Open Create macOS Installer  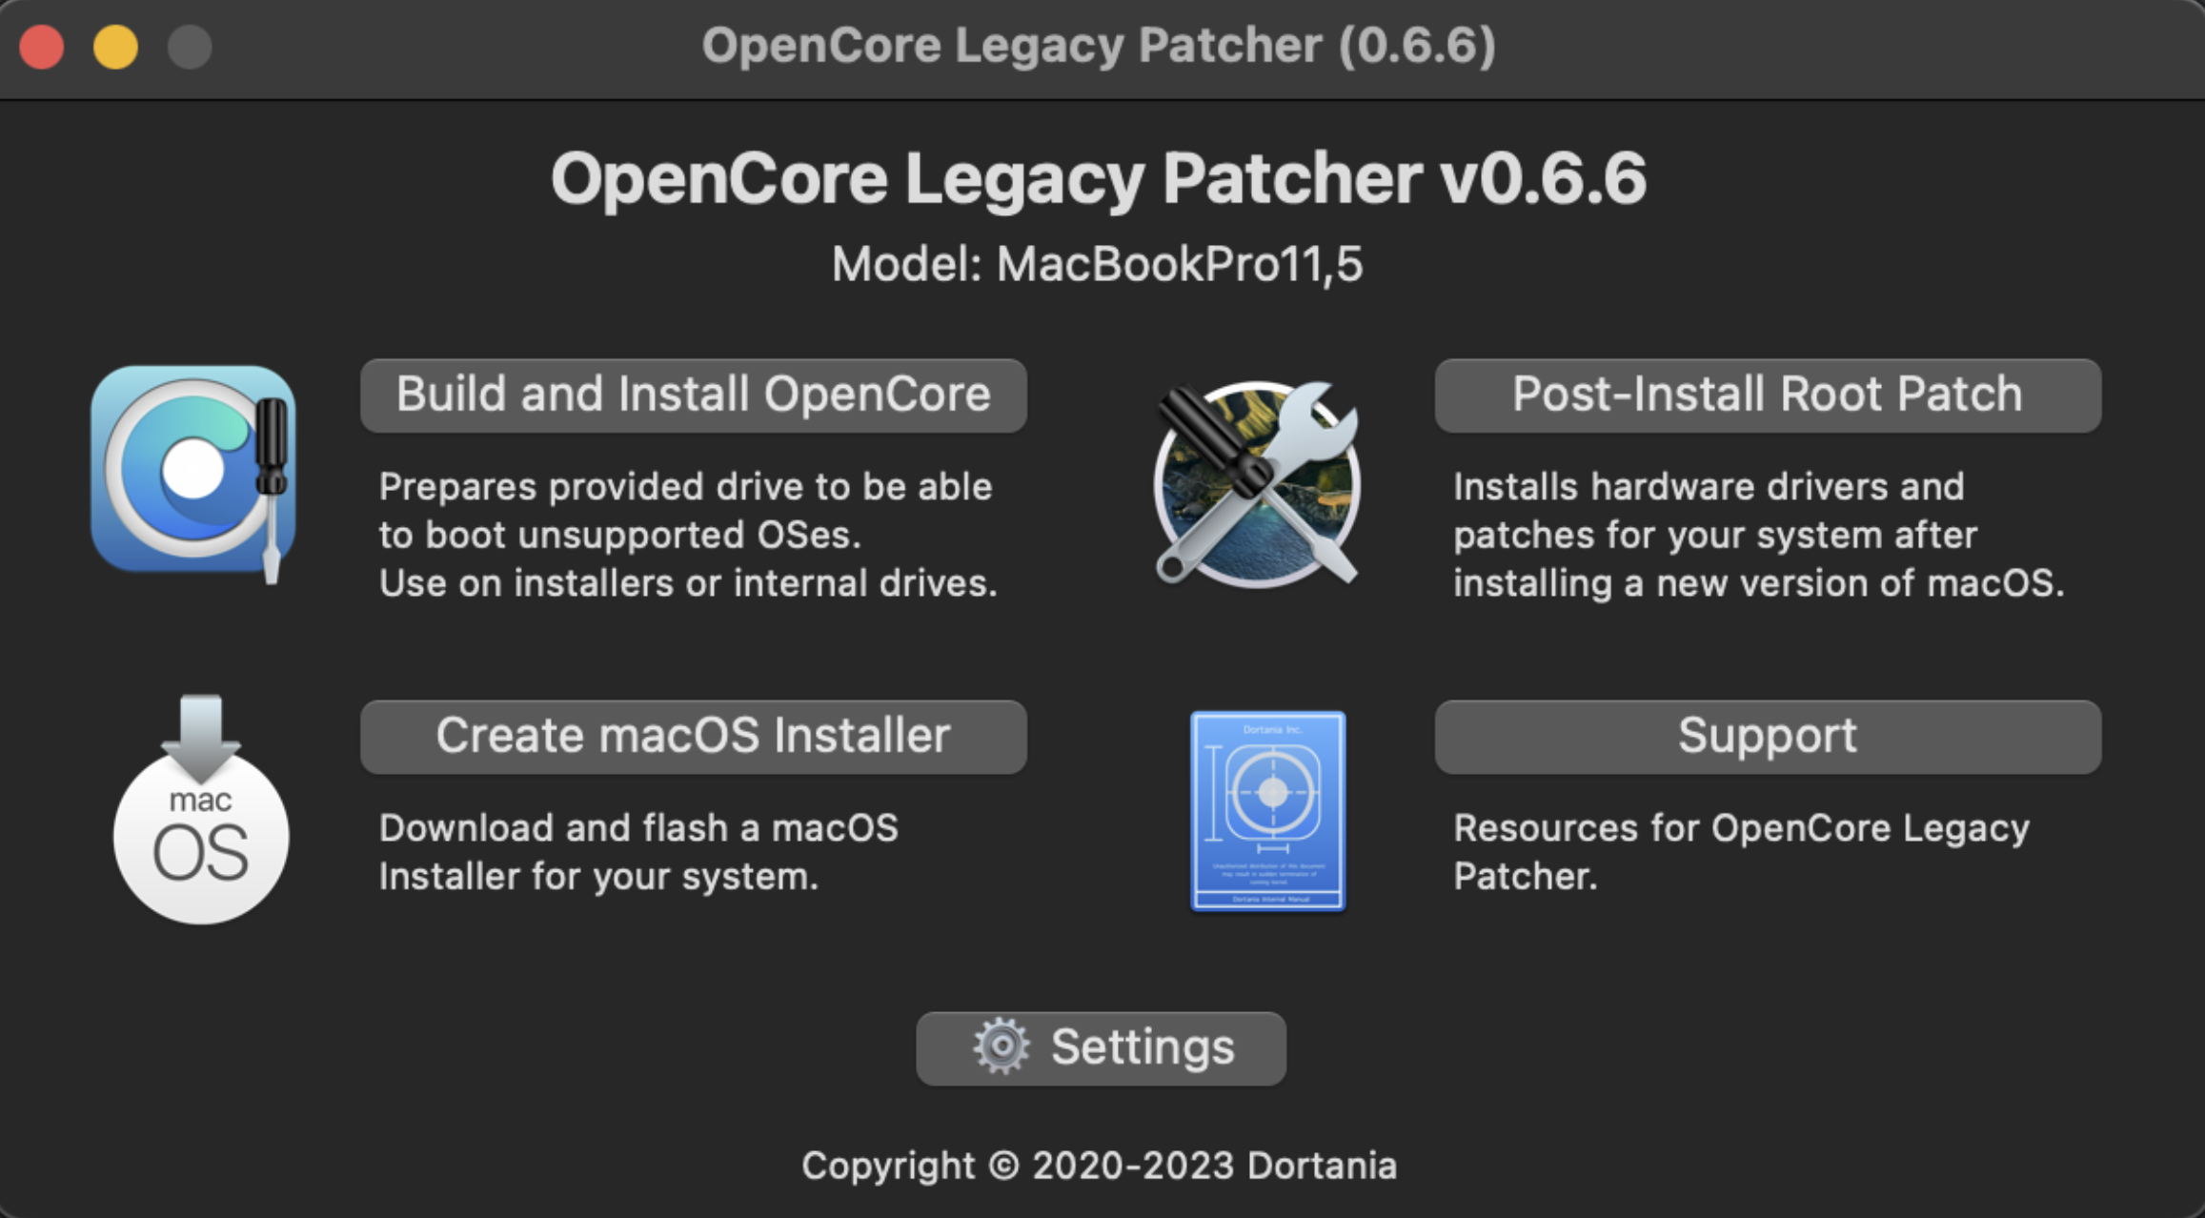[x=693, y=737]
